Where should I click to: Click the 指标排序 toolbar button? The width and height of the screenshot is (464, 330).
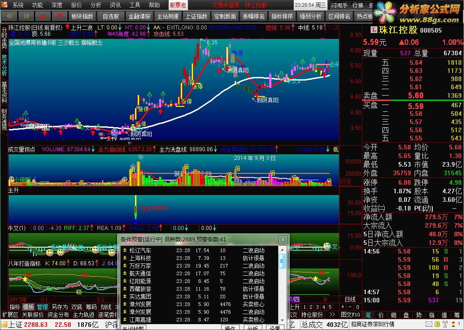pyautogui.click(x=282, y=16)
